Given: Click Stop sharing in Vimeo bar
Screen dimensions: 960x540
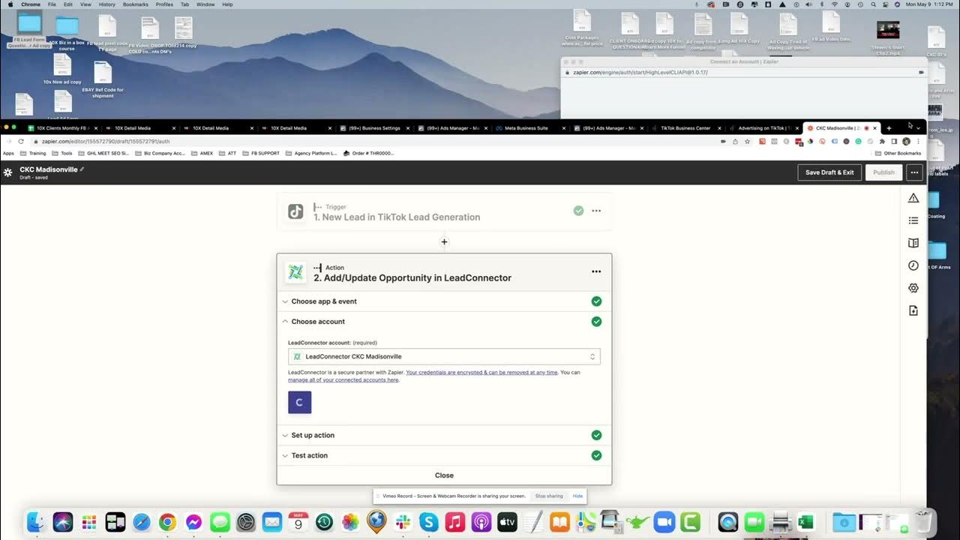Looking at the screenshot, I should coord(549,496).
